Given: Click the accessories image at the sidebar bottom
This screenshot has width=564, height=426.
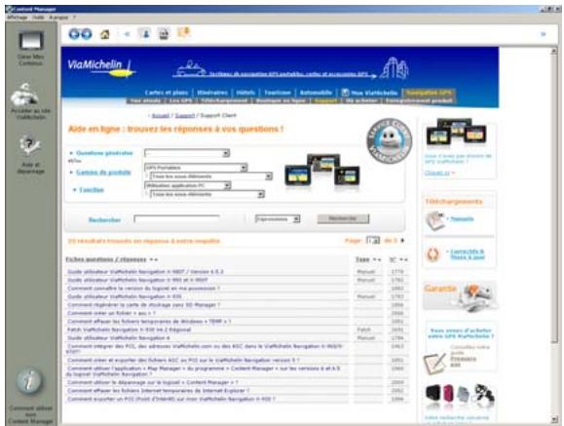Looking at the screenshot, I should click(460, 395).
